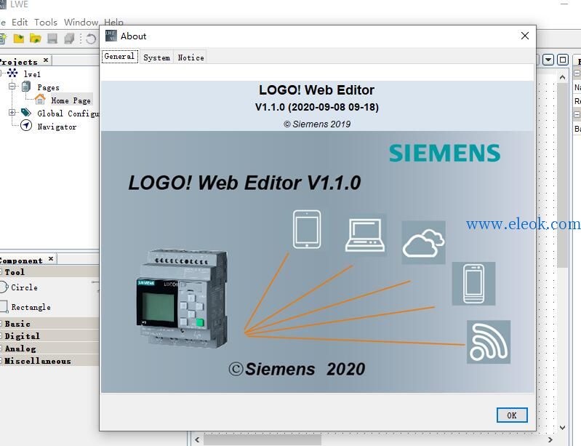The image size is (581, 446).
Task: Select the lwe1 project label
Action: [32, 74]
